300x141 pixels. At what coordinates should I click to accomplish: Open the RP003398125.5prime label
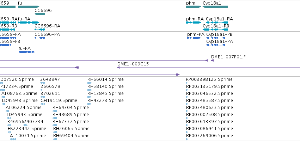[209, 79]
